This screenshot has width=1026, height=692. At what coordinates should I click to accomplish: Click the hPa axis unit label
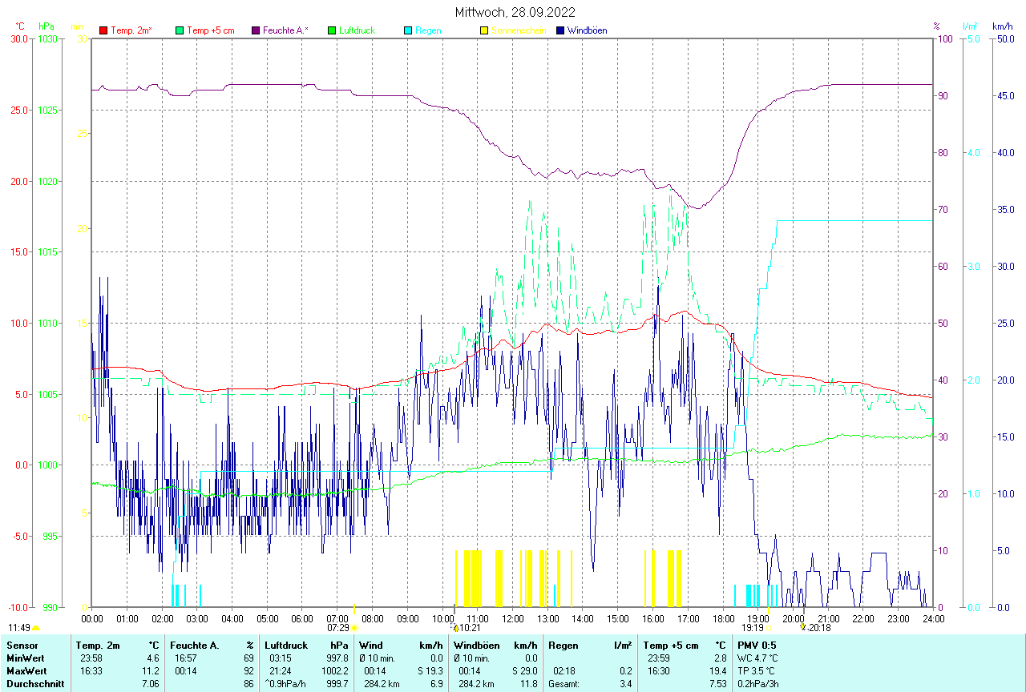click(46, 26)
